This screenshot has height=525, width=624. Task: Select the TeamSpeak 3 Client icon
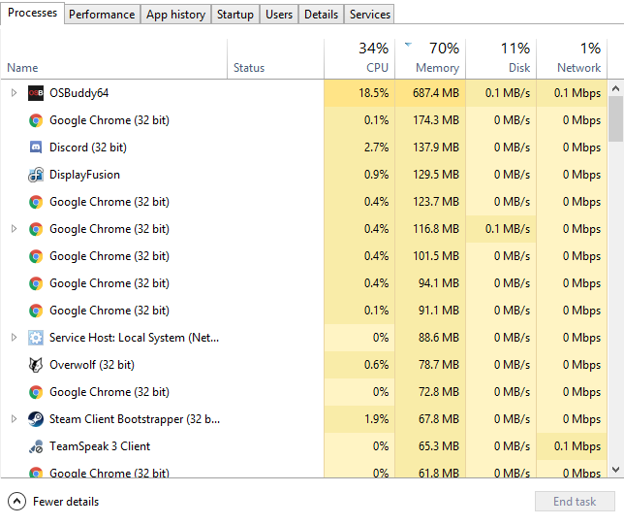coord(36,446)
